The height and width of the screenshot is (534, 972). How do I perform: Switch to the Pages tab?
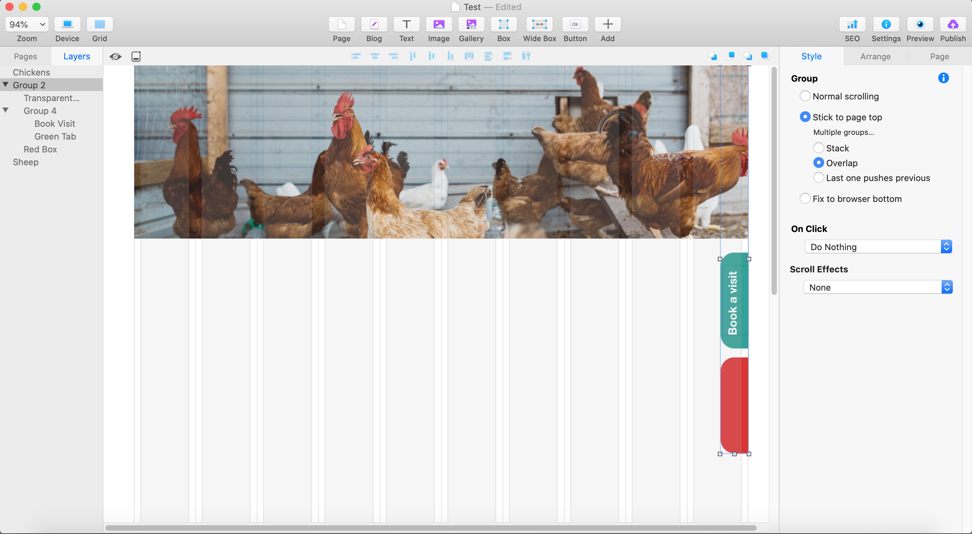click(x=25, y=57)
